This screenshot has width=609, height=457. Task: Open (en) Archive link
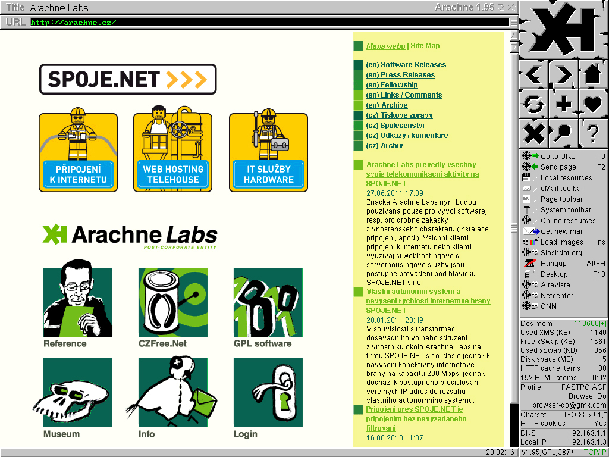387,105
